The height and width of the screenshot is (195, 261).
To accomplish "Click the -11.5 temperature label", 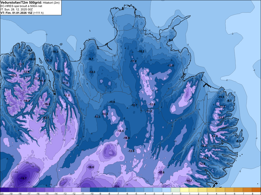I will tap(221, 97).
